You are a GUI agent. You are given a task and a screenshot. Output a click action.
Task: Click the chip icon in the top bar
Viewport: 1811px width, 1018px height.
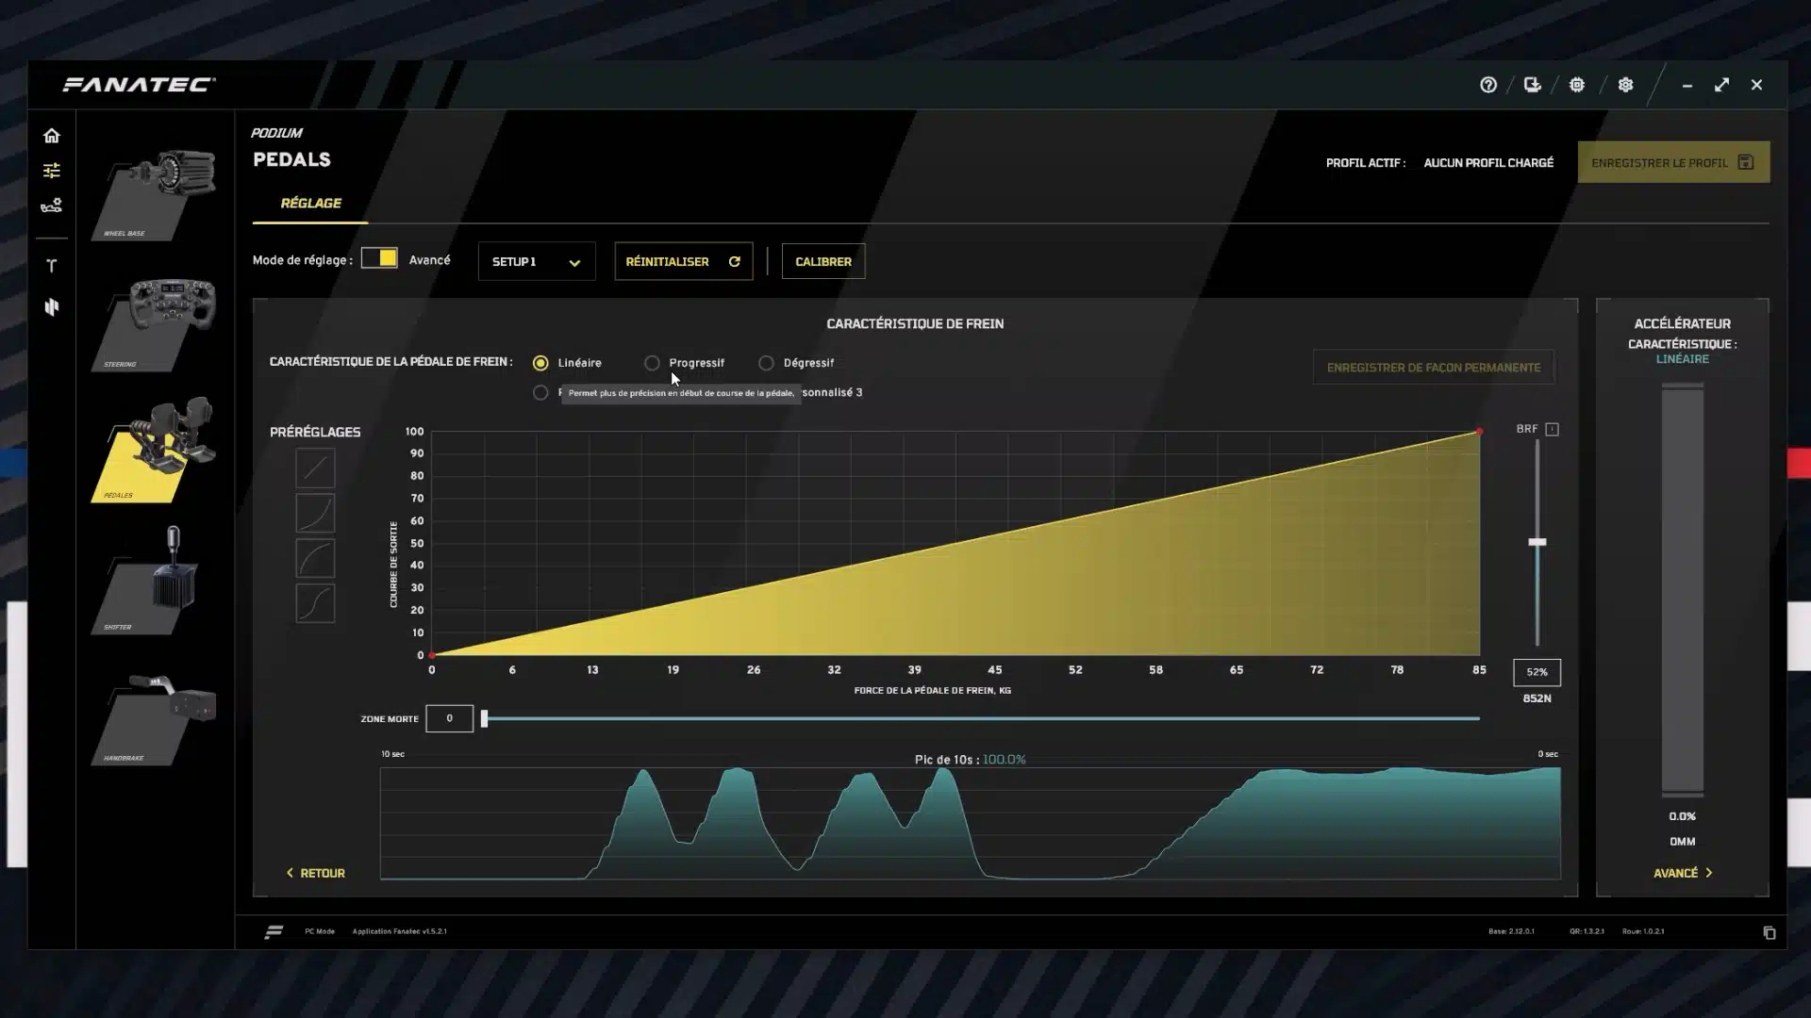(1577, 85)
